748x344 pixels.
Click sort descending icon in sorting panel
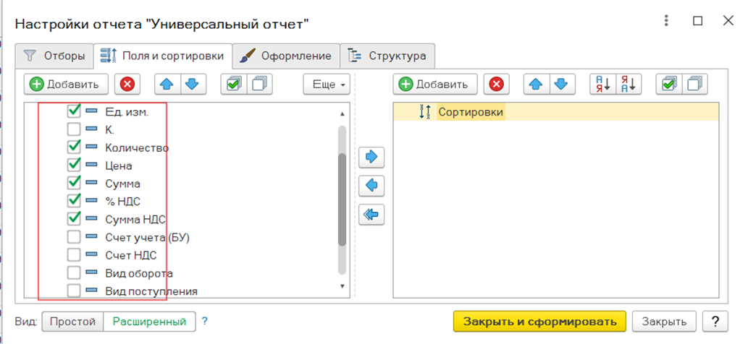(x=630, y=85)
